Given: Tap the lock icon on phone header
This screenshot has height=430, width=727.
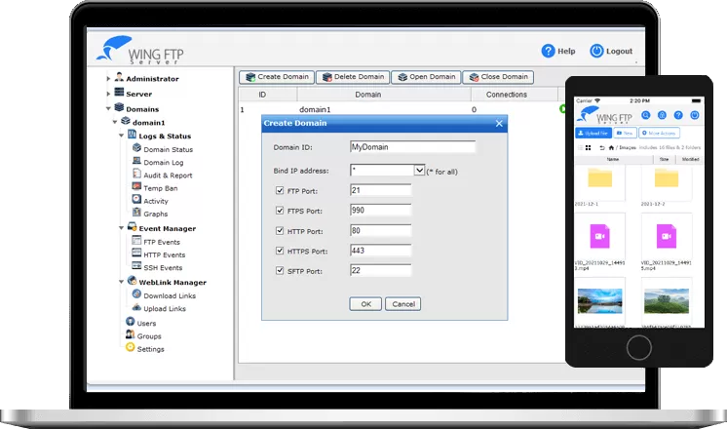Looking at the screenshot, I should click(x=662, y=115).
